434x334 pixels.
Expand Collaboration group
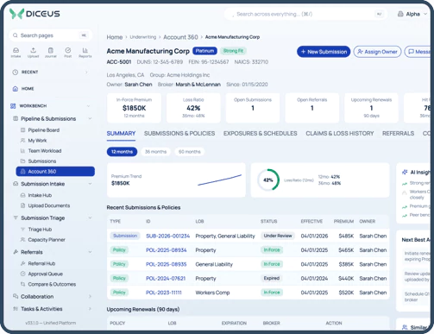[x=90, y=296]
